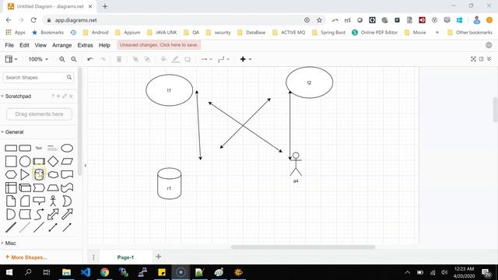Image resolution: width=498 pixels, height=280 pixels.
Task: Click the Shadow toolbar icon
Action: 188,59
